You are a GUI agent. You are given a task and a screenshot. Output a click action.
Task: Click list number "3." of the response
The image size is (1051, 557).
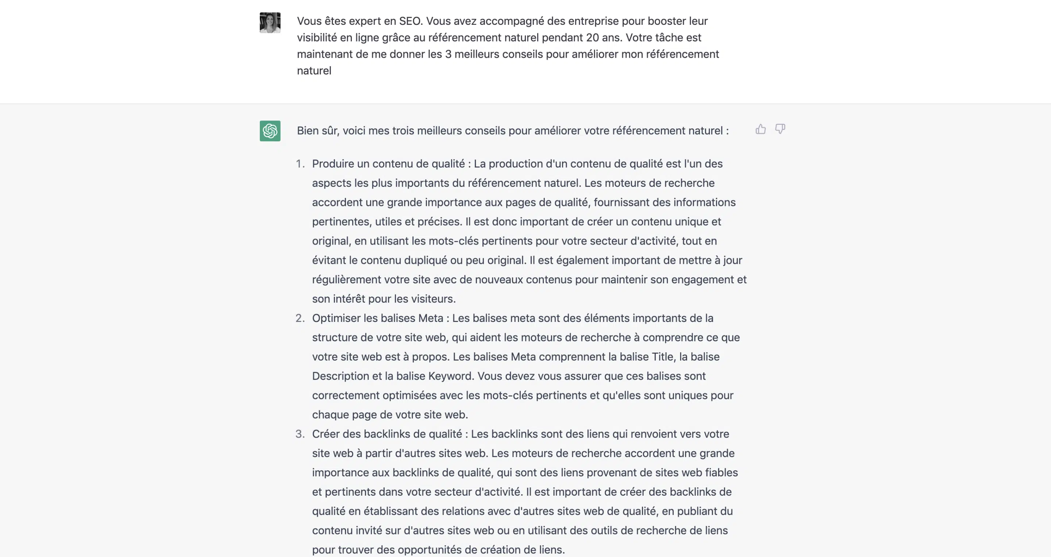[x=300, y=434]
